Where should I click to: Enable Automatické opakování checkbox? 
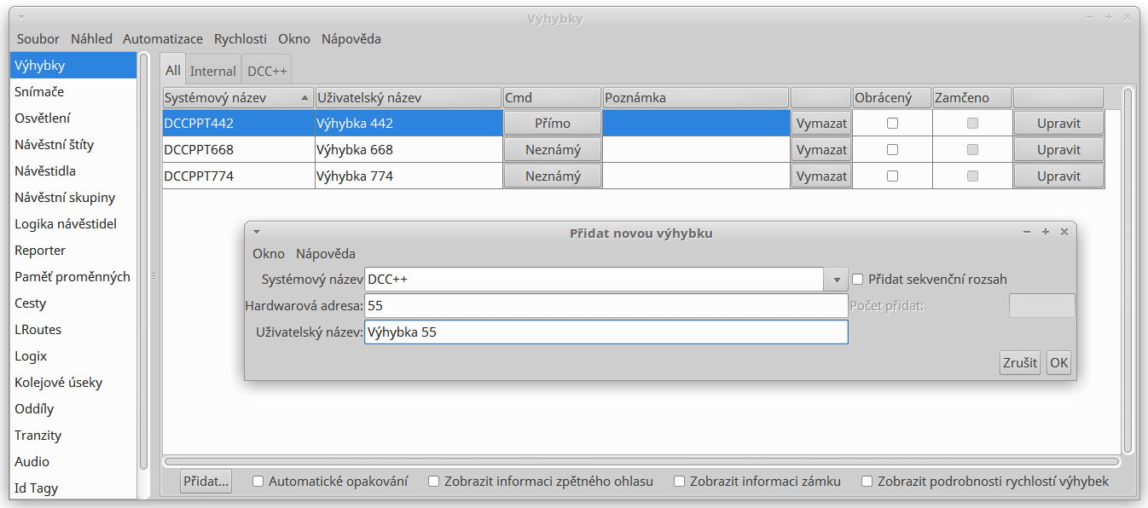258,482
